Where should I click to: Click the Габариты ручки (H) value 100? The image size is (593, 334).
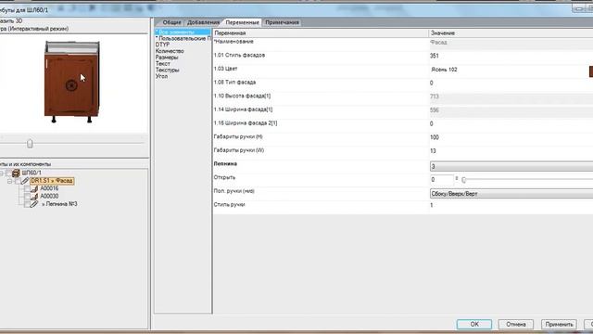tap(435, 137)
